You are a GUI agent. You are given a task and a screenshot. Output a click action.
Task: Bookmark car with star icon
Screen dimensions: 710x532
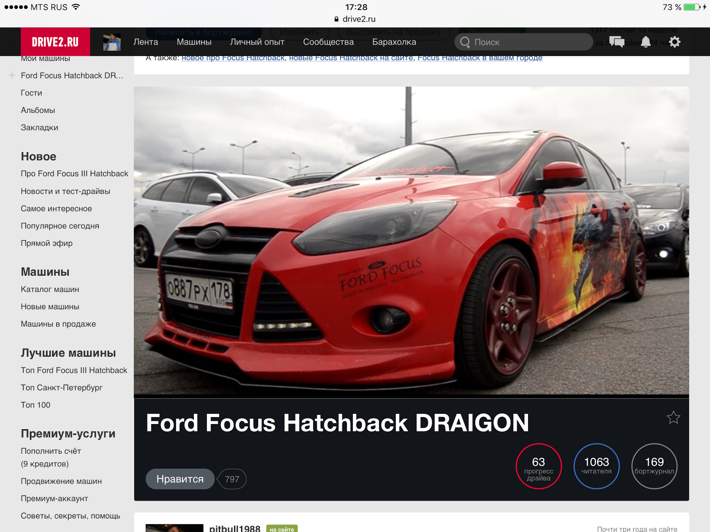click(x=673, y=418)
